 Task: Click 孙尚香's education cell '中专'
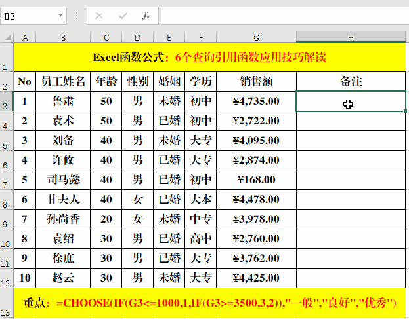pyautogui.click(x=201, y=219)
